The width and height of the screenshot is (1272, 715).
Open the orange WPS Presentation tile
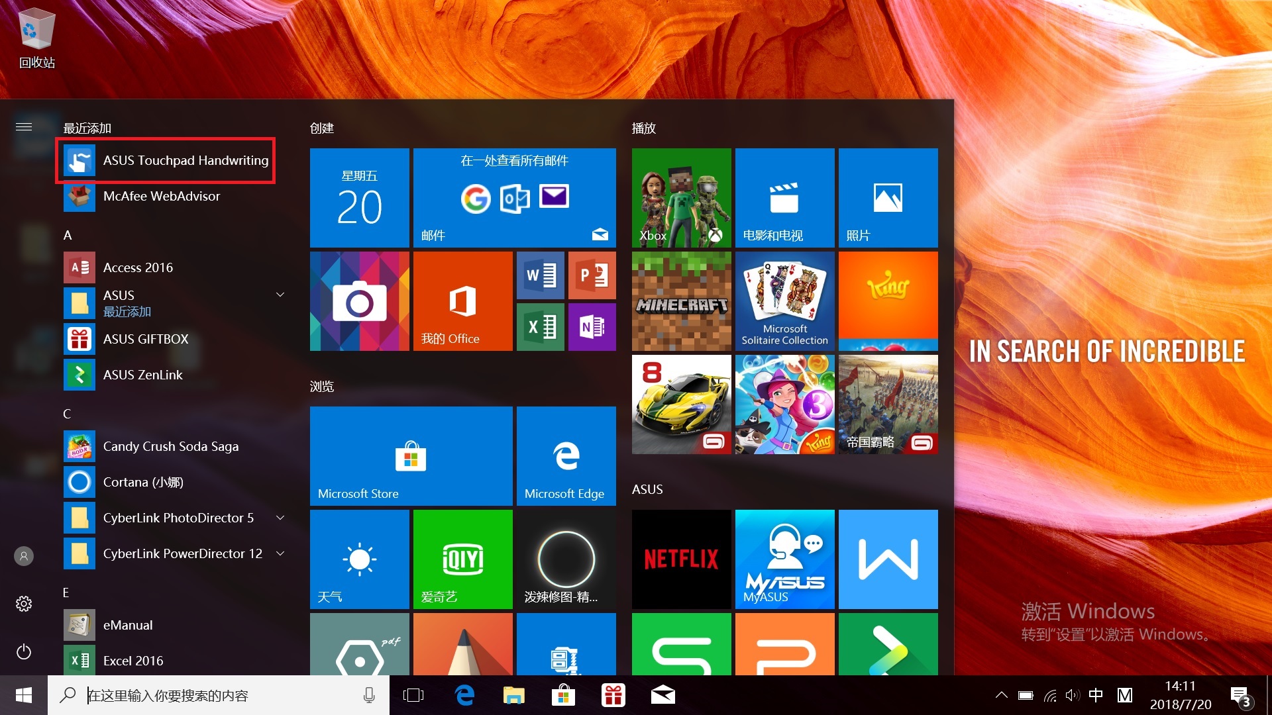[x=785, y=644]
